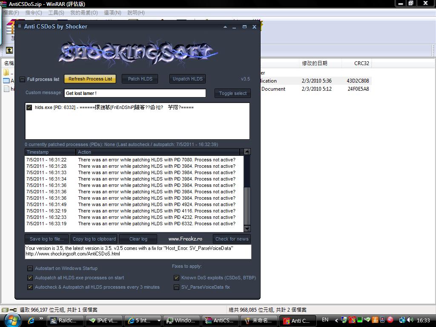Screen dimensions: 436x327
Task: Select CRC value 24F0E5A8 row in WinRAR
Action: (358, 89)
